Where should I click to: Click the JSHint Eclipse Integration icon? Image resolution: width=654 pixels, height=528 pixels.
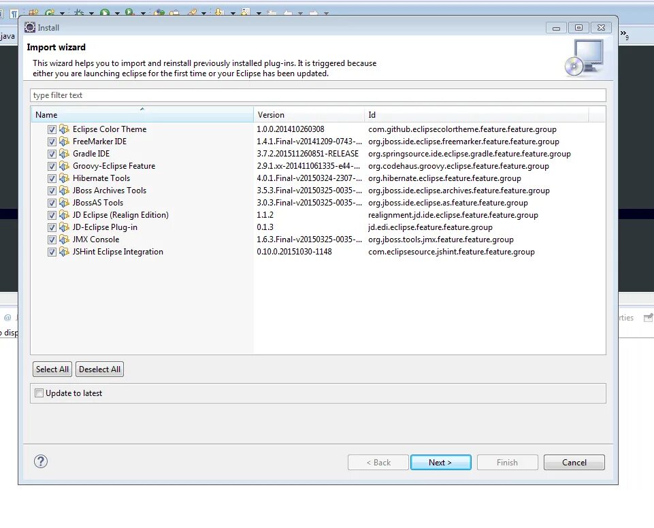click(64, 252)
